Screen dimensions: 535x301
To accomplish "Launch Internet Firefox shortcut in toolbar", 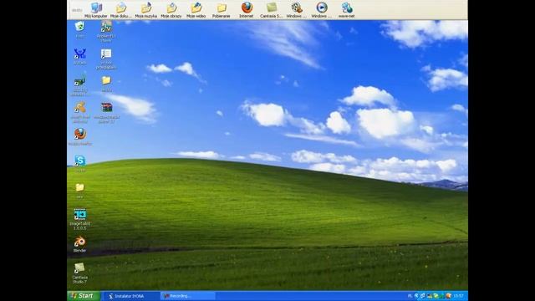I will 247,10.
